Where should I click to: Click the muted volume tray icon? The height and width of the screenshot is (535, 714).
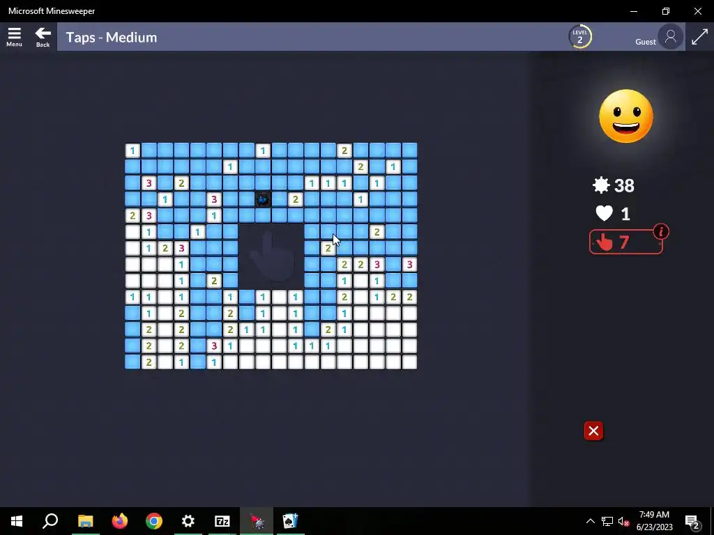(x=623, y=521)
